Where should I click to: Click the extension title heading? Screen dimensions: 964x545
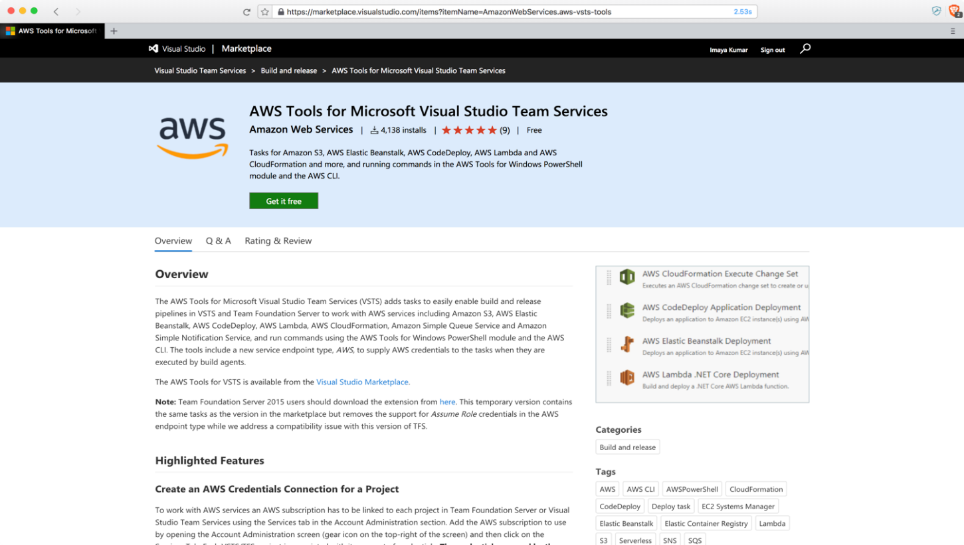click(x=429, y=111)
